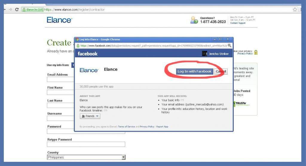Click the email address permission line

coord(192,104)
